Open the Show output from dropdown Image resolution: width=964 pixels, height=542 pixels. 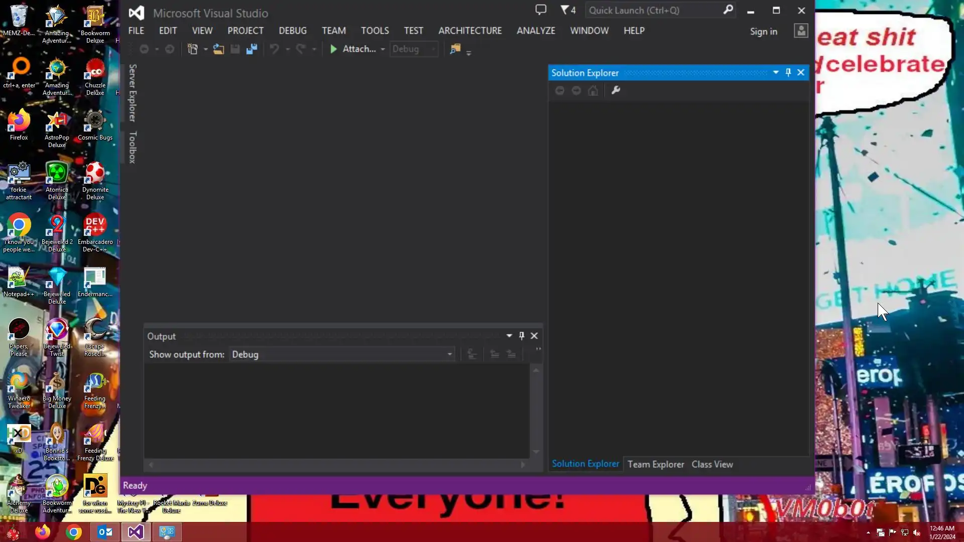pyautogui.click(x=449, y=354)
